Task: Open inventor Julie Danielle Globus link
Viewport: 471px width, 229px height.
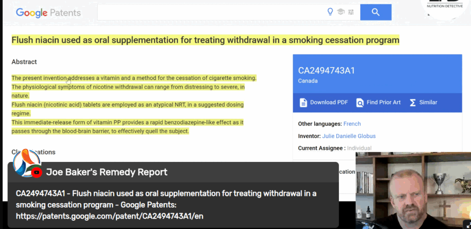Action: pyautogui.click(x=349, y=136)
